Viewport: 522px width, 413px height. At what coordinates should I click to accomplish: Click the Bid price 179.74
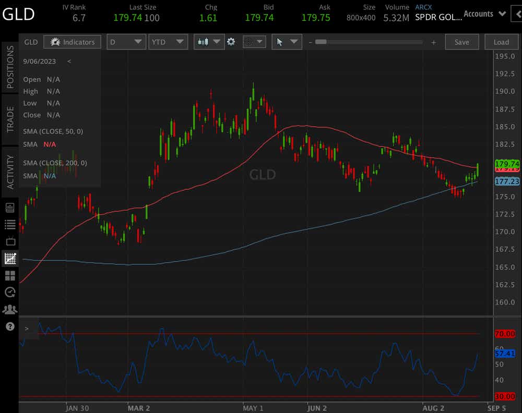(x=259, y=18)
